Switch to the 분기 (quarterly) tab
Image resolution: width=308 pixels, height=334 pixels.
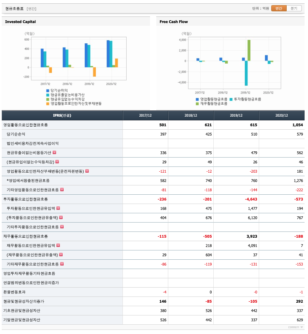[x=294, y=8]
